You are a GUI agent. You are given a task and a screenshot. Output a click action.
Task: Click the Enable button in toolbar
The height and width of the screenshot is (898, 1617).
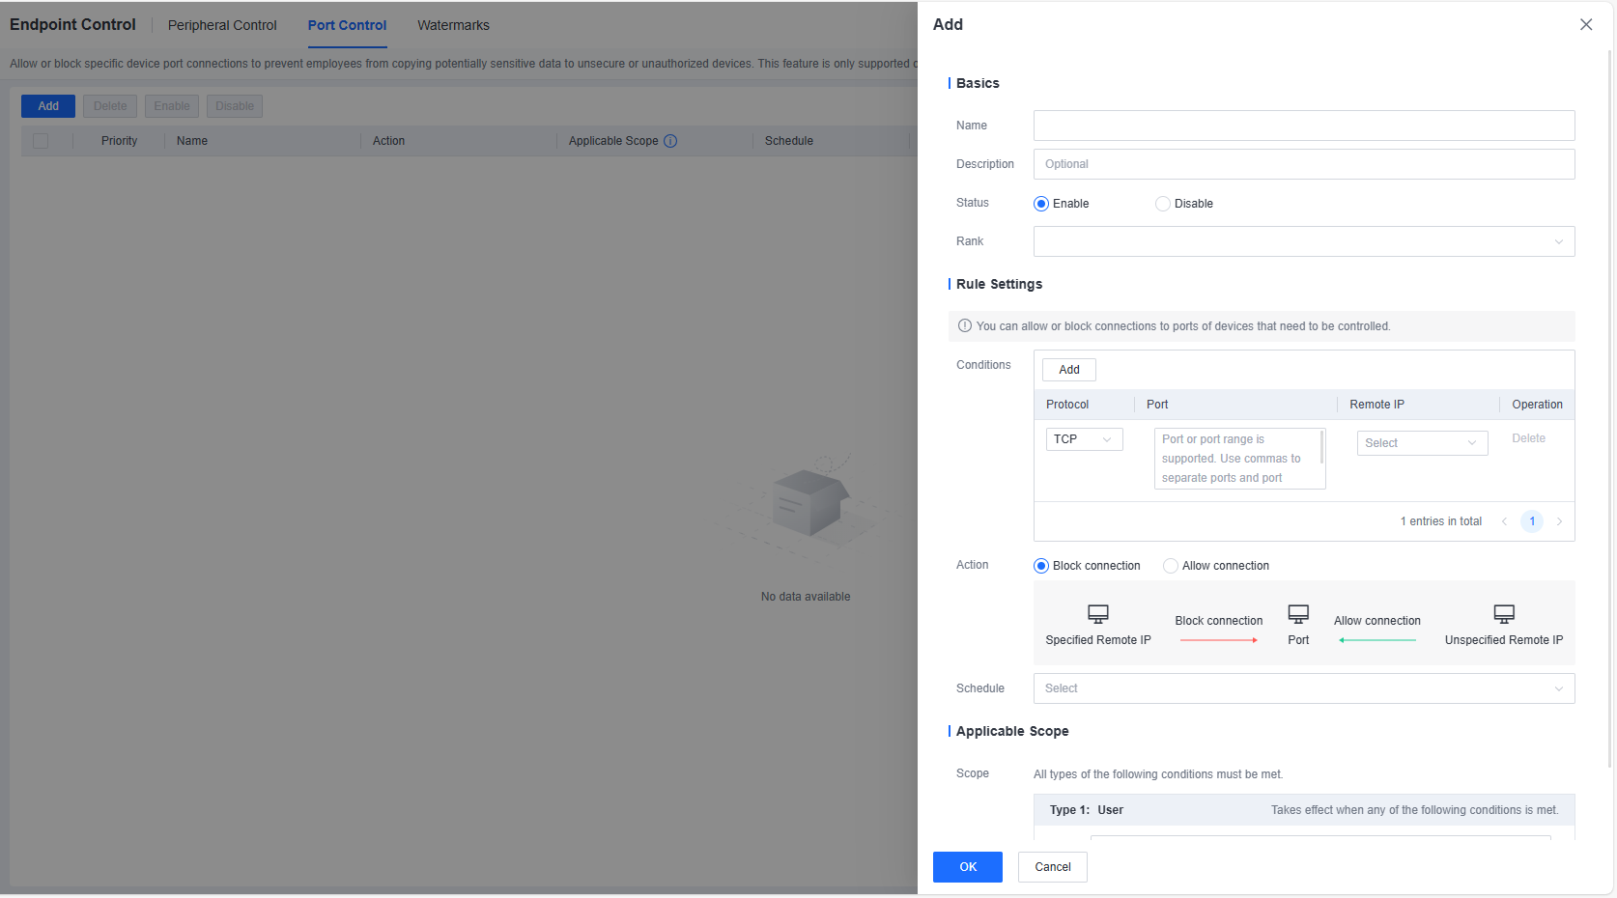172,106
